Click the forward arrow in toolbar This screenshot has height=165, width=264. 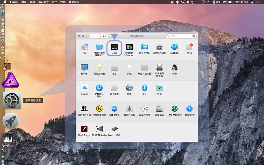tap(97, 36)
